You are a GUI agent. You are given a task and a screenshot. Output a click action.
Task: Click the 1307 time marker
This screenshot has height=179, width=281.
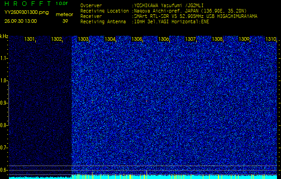[x=190, y=39]
